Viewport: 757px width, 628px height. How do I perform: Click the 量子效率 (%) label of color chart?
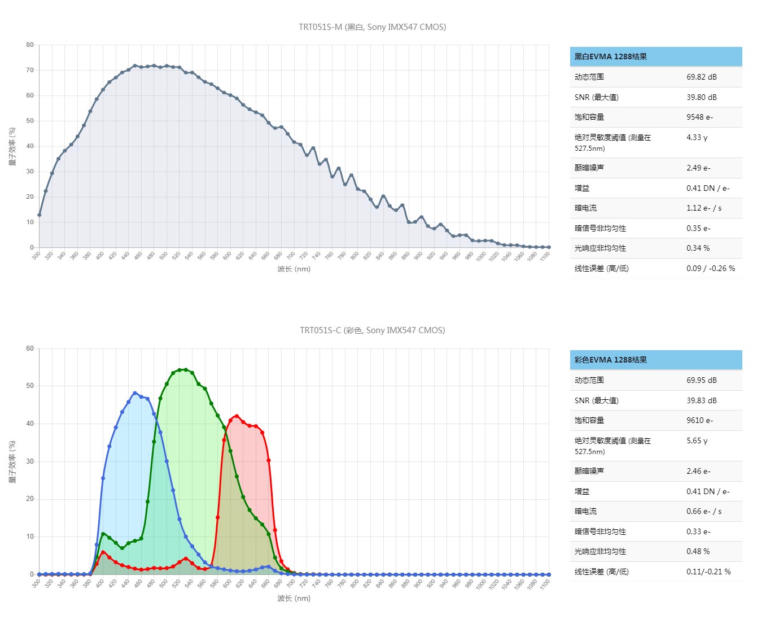(12, 461)
